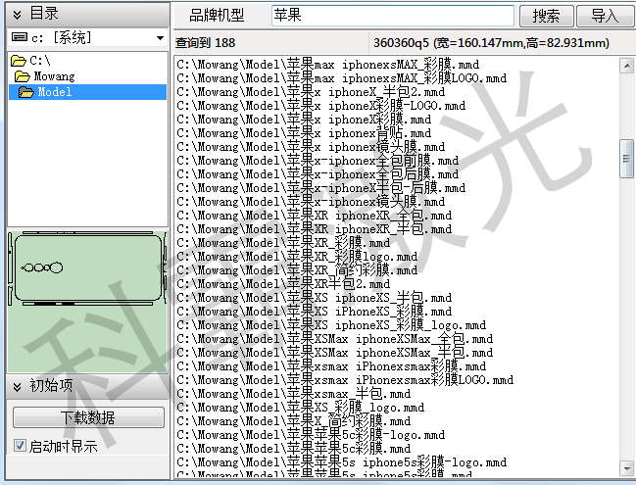The width and height of the screenshot is (636, 485).
Task: Click the drive icon in the c: selector
Action: [18, 37]
